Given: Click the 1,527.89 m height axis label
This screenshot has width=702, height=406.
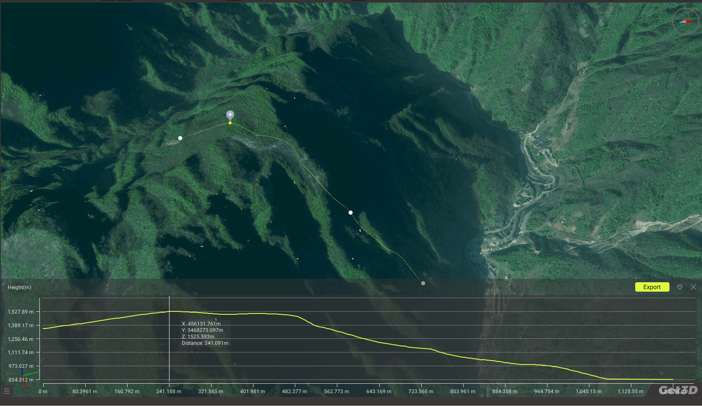Looking at the screenshot, I should (20, 312).
